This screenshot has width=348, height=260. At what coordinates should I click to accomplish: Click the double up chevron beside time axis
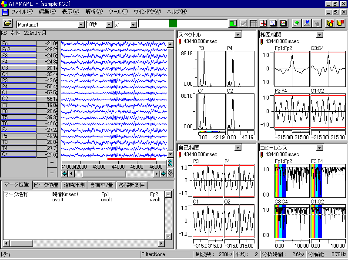coord(171,163)
